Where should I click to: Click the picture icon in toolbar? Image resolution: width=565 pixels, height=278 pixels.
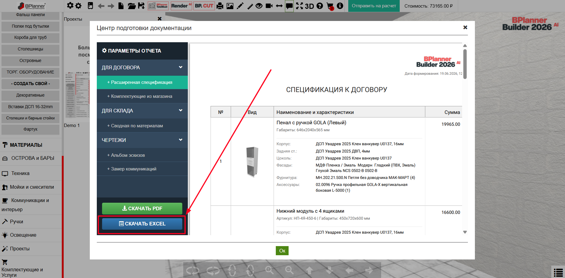click(230, 6)
